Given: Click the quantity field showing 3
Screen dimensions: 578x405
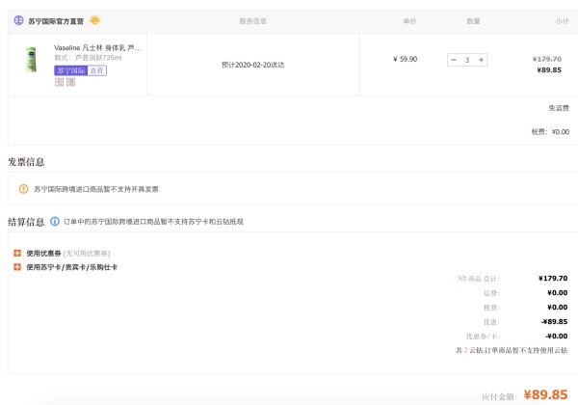Looking at the screenshot, I should pos(467,60).
